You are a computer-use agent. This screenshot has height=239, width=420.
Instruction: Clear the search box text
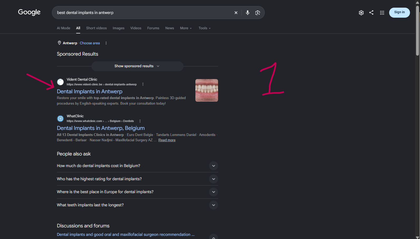236,13
